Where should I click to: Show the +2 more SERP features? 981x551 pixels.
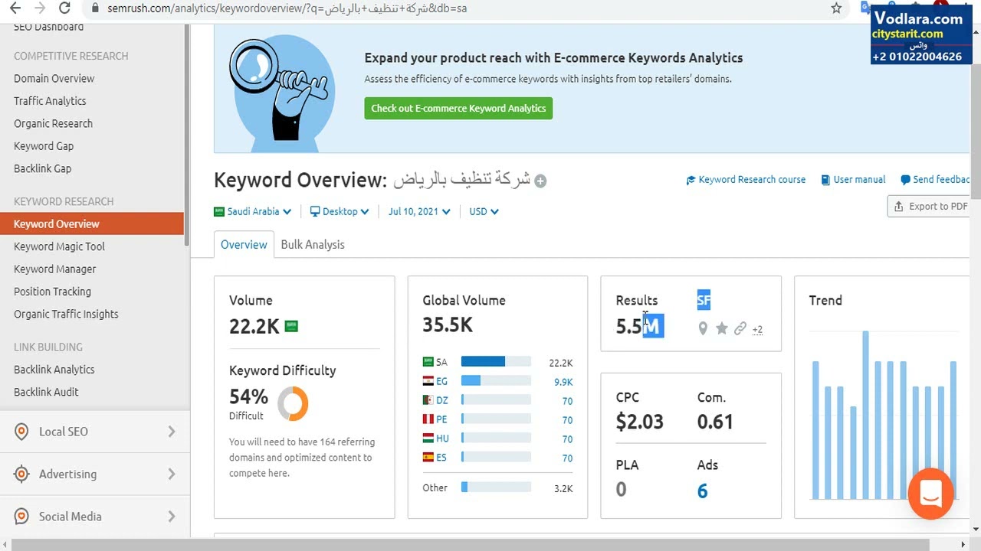(757, 330)
